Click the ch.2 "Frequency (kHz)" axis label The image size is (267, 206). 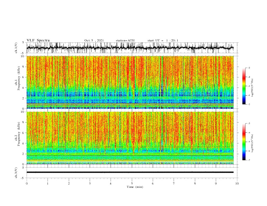tap(19, 134)
